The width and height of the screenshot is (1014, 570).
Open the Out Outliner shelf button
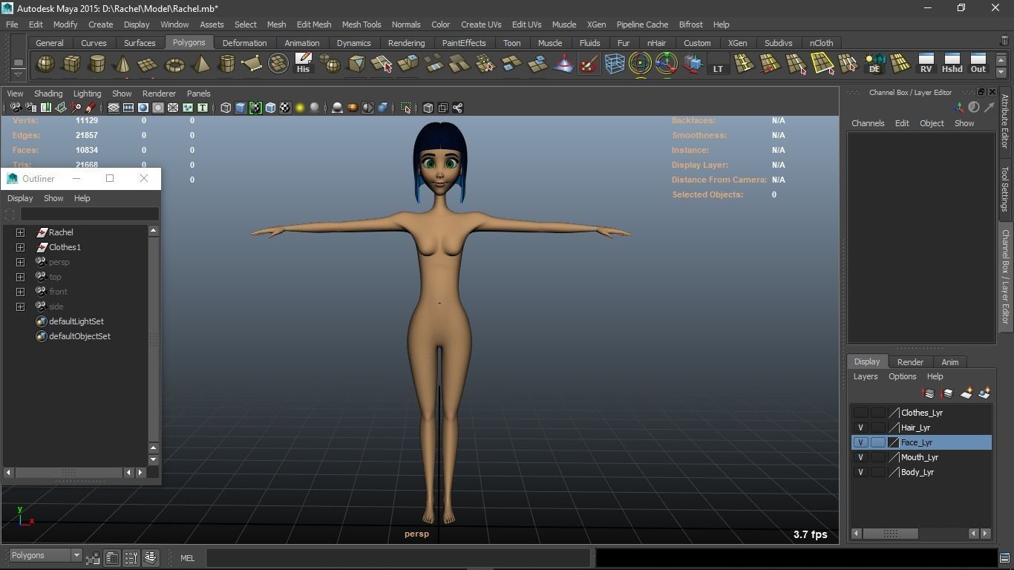click(x=978, y=64)
